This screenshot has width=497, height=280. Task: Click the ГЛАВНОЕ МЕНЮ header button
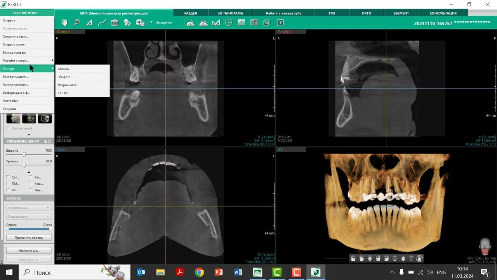(x=25, y=13)
